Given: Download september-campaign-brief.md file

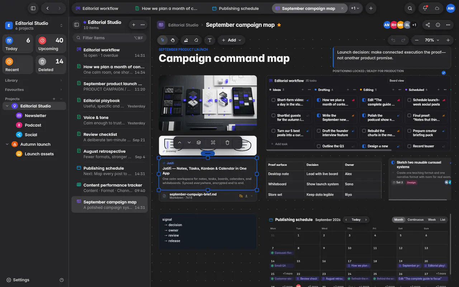Looking at the screenshot, I should tap(246, 196).
